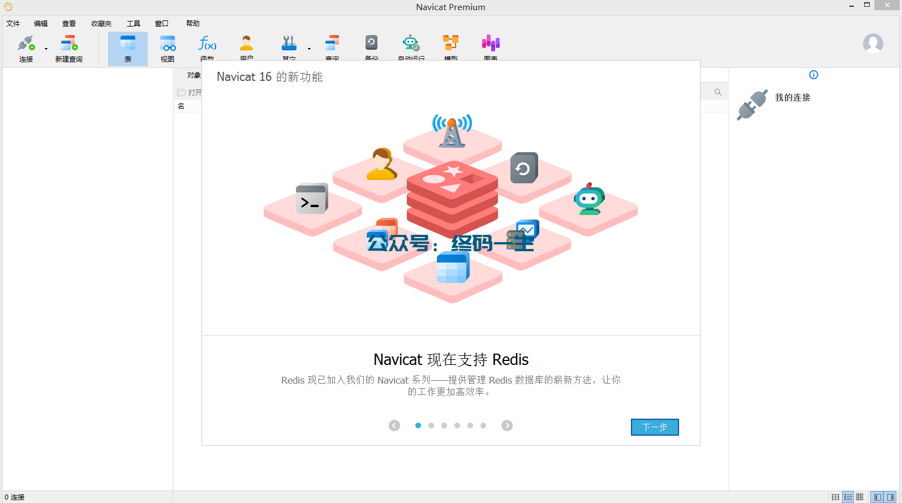This screenshot has height=503, width=902.
Task: Click the 我的连接 label
Action: 793,97
